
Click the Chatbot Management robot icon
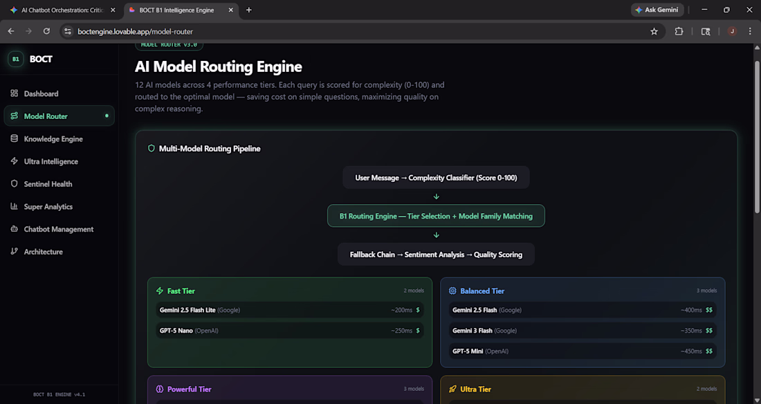[14, 229]
